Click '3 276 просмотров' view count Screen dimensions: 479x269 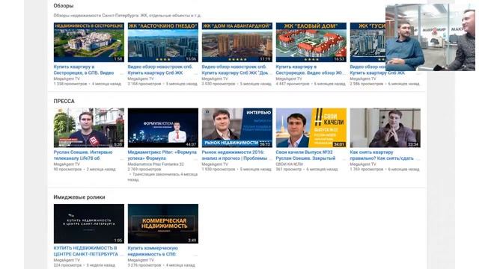tap(144, 265)
